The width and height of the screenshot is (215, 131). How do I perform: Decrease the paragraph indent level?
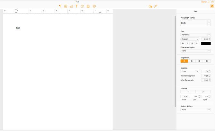coord(188,92)
